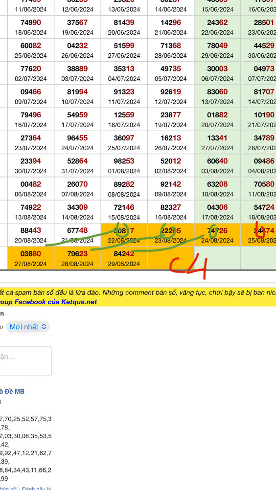Image resolution: width=276 pixels, height=490 pixels.
Task: Select the 79623 result on 28/08/2024
Action: (x=77, y=258)
